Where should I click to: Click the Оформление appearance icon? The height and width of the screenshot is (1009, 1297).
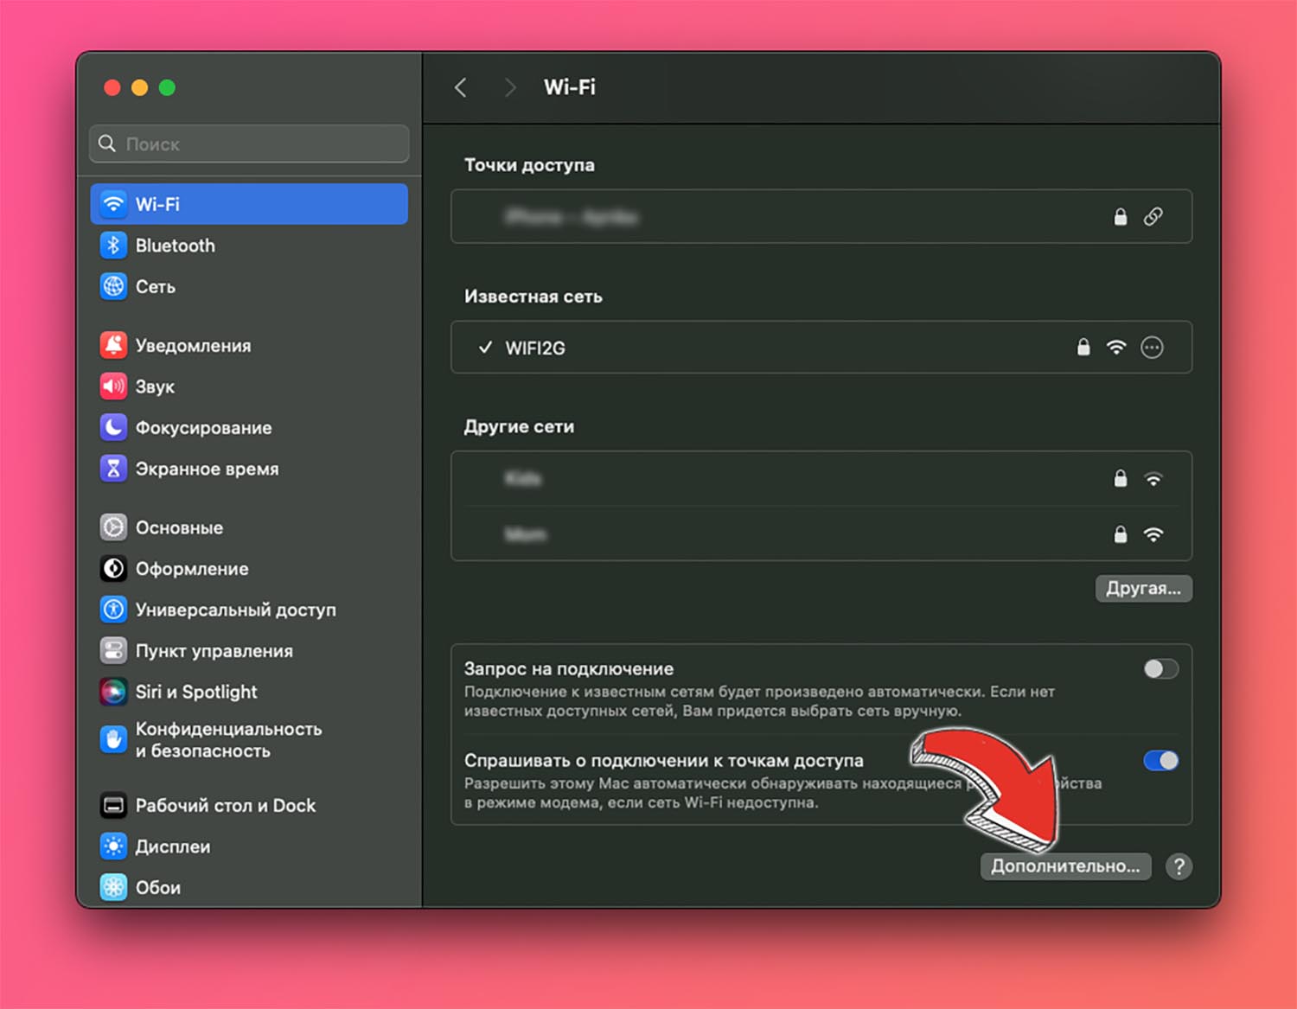113,568
